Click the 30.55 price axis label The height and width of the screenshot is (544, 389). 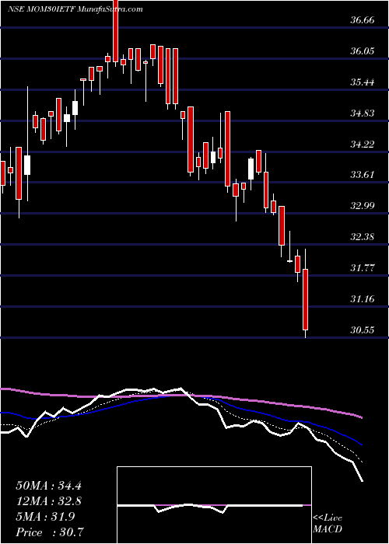(x=363, y=330)
